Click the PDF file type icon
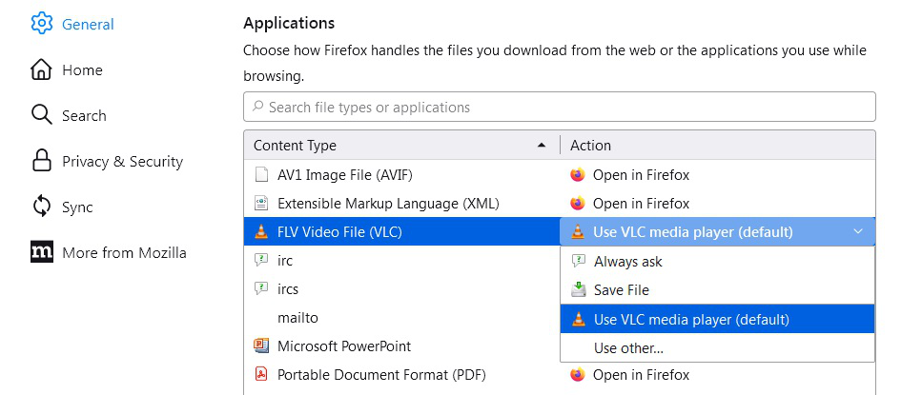This screenshot has width=922, height=395. point(261,374)
